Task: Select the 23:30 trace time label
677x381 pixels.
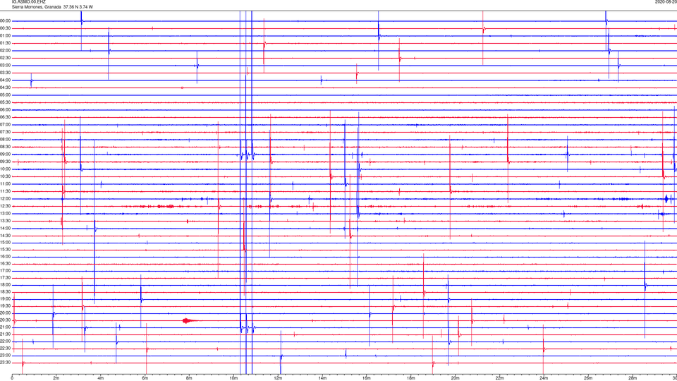Action: click(x=6, y=363)
